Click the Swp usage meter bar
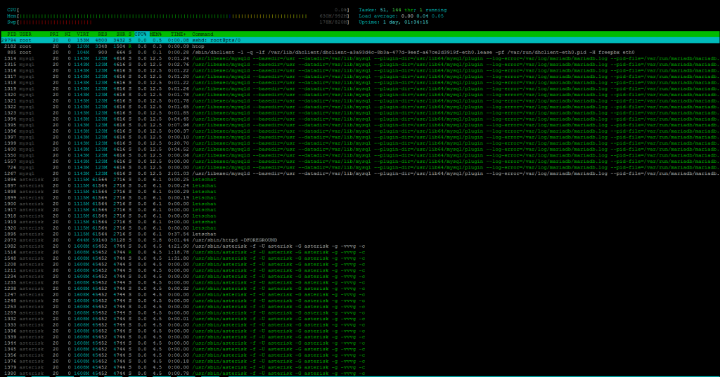 tap(178, 22)
